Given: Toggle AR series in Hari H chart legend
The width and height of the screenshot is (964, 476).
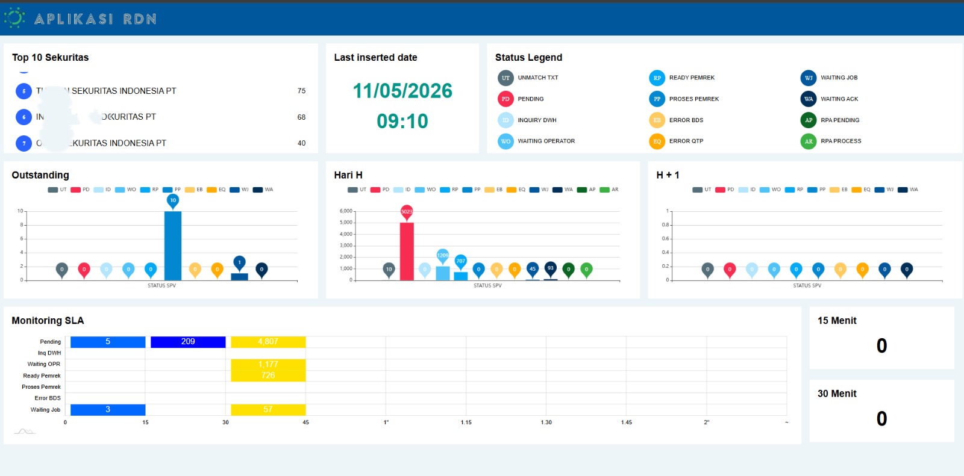Looking at the screenshot, I should (x=609, y=190).
